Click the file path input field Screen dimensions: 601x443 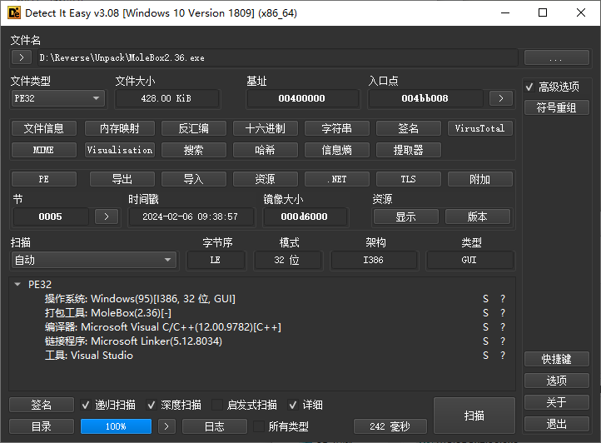(x=276, y=57)
